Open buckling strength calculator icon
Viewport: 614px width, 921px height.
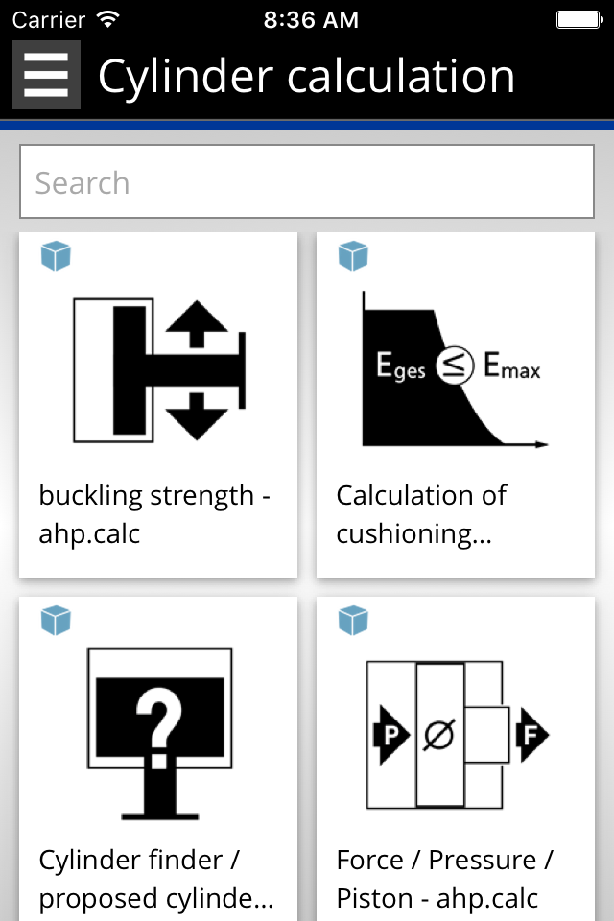click(x=159, y=369)
